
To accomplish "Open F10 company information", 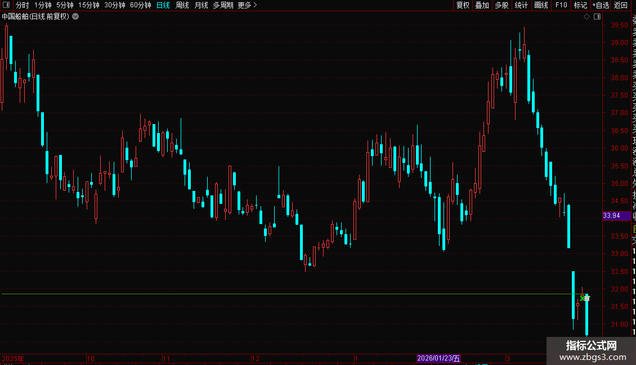I will (561, 5).
